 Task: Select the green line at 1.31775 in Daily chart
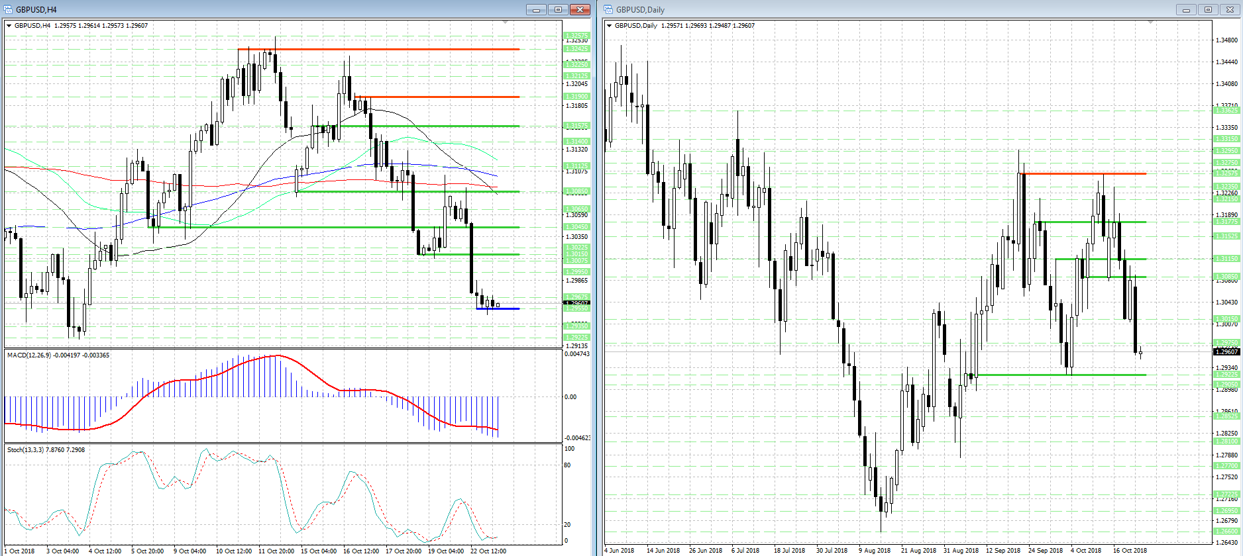pos(1090,222)
